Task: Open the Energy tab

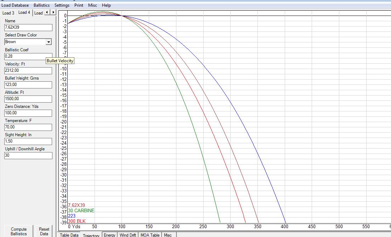Action: [x=110, y=235]
